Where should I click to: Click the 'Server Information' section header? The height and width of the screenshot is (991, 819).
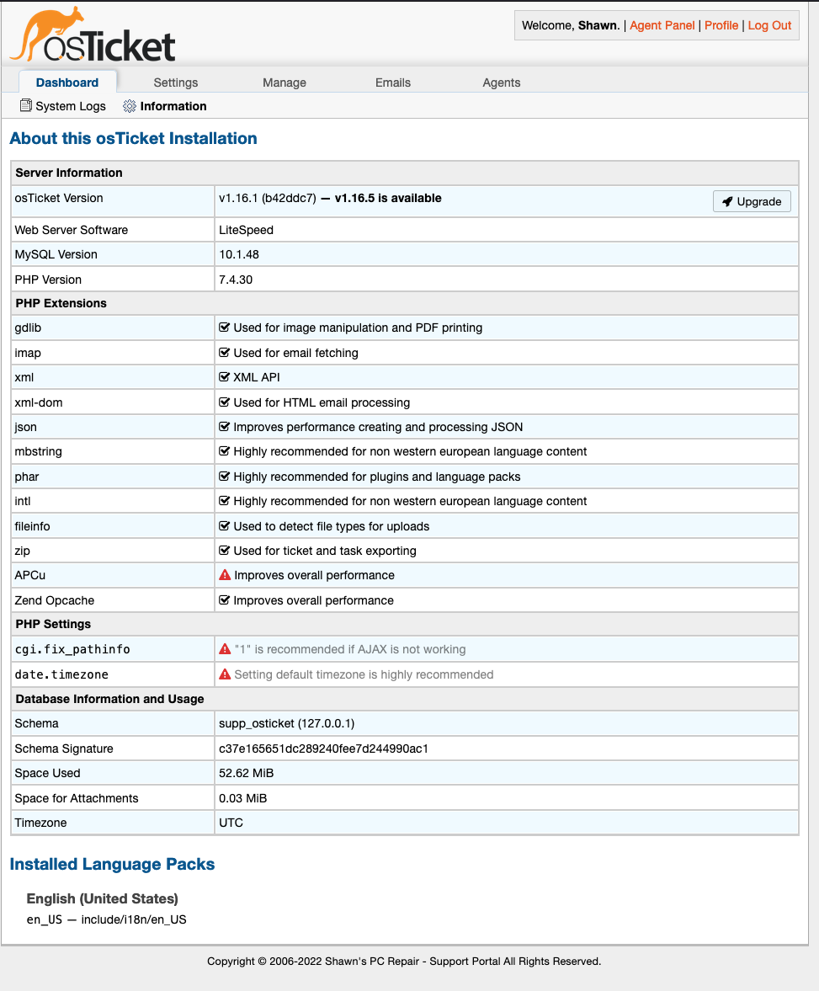[69, 173]
